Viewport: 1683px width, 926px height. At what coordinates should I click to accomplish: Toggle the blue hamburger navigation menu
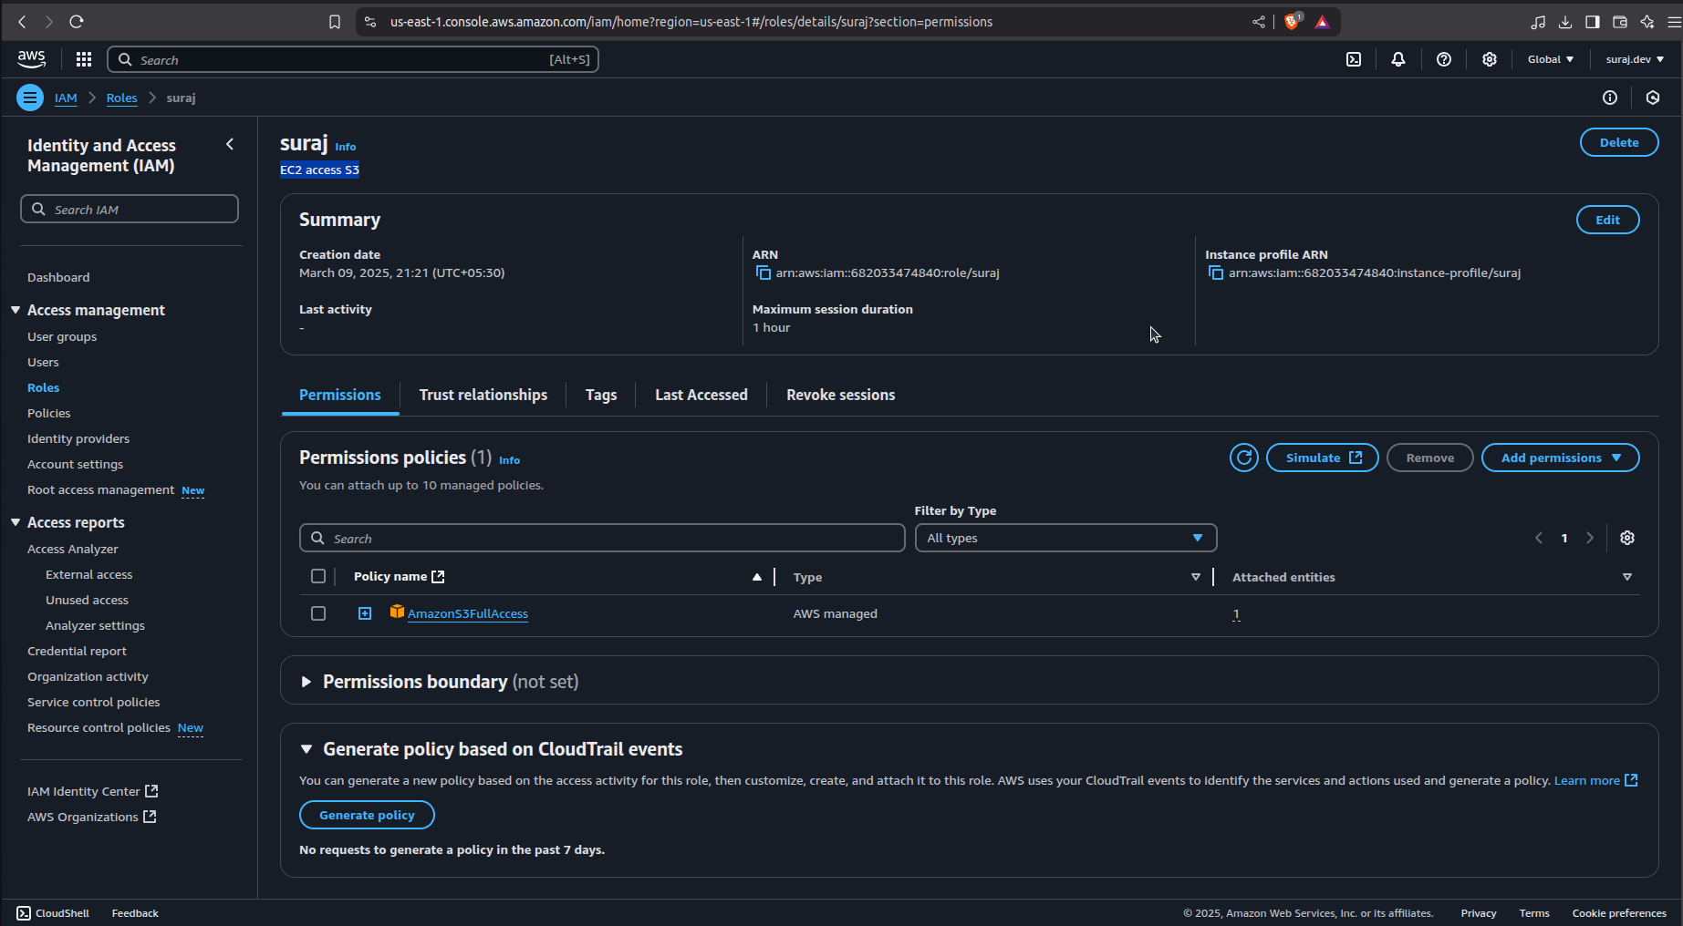click(30, 98)
